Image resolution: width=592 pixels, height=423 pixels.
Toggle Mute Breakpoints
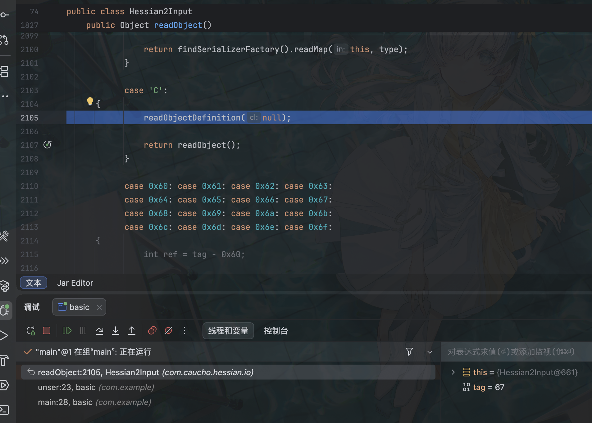[168, 331]
